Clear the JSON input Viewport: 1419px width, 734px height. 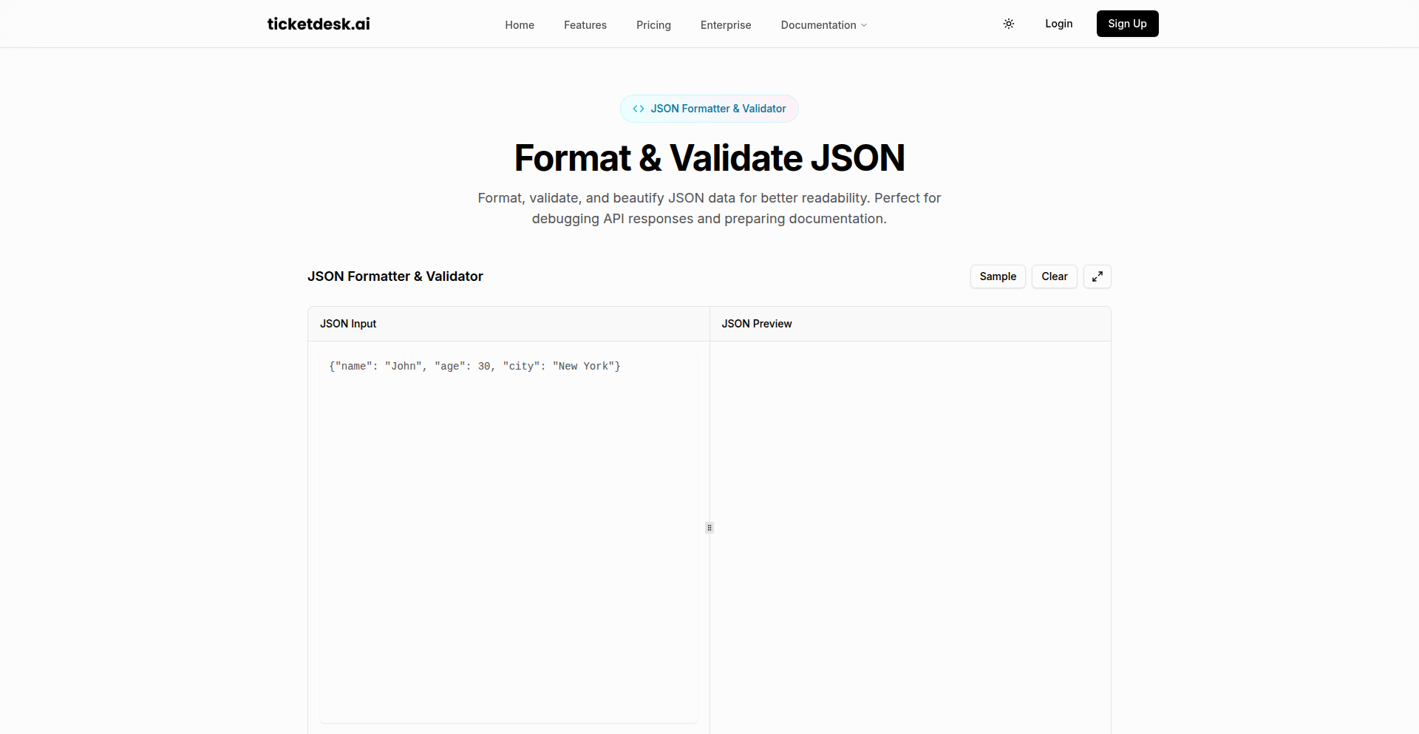tap(1055, 276)
